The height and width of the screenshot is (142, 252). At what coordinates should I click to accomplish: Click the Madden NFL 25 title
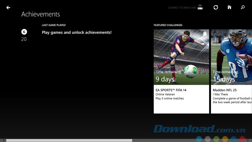pos(225,90)
